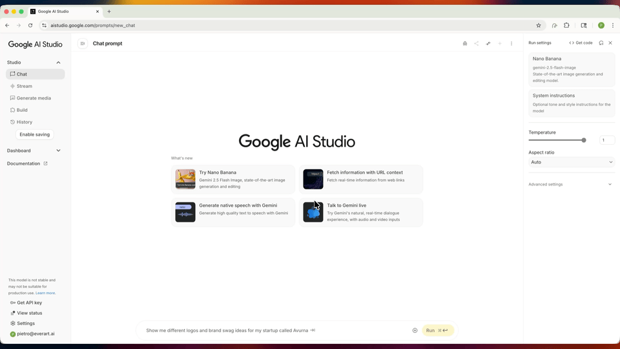Click the Temperature value field
This screenshot has height=349, width=620.
pyautogui.click(x=607, y=140)
